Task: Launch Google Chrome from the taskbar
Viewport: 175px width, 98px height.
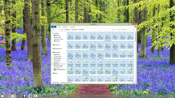Action: [x=7, y=96]
